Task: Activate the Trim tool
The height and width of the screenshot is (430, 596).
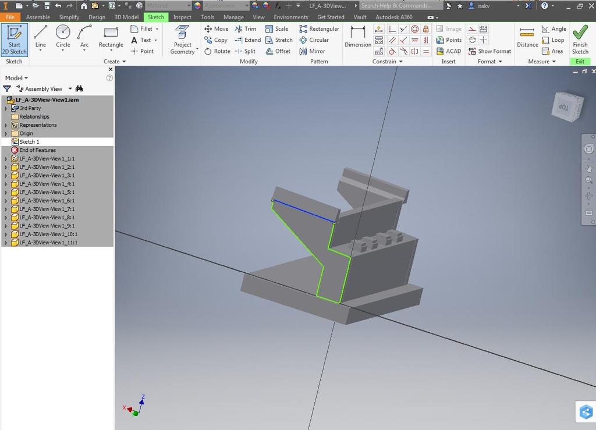Action: click(246, 29)
